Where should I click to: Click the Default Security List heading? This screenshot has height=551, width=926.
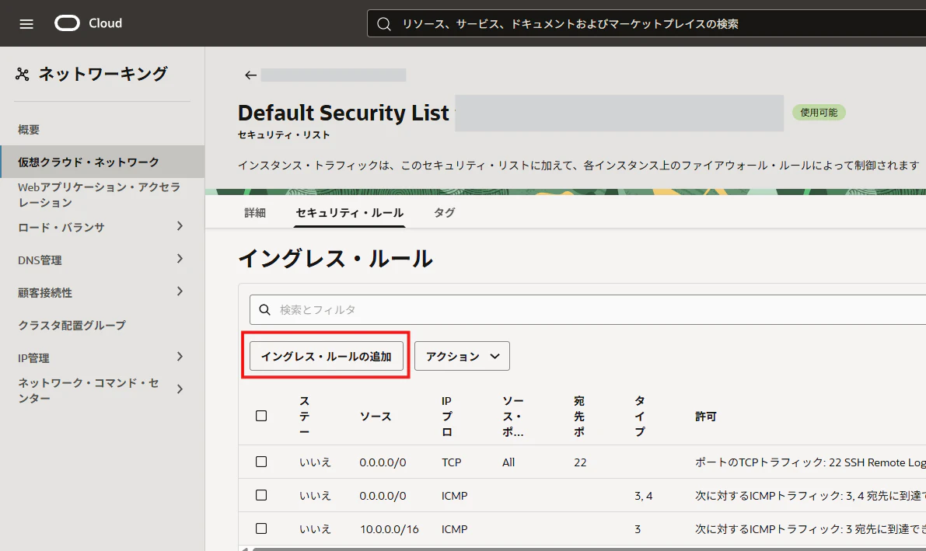tap(343, 112)
